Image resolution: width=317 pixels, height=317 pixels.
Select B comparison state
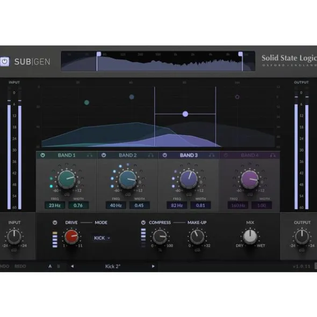[x=59, y=267]
